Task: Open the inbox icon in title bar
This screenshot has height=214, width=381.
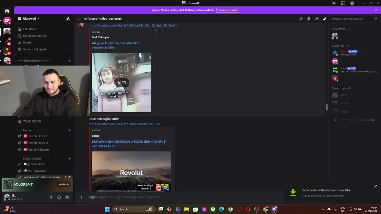Action: click(343, 3)
